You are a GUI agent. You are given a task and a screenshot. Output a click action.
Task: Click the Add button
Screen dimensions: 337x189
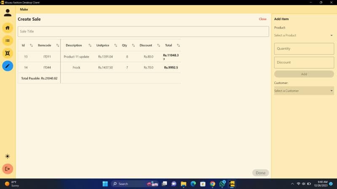tap(304, 74)
